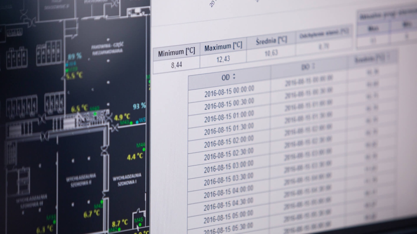Sort table by the DO column arrows

click(x=313, y=66)
